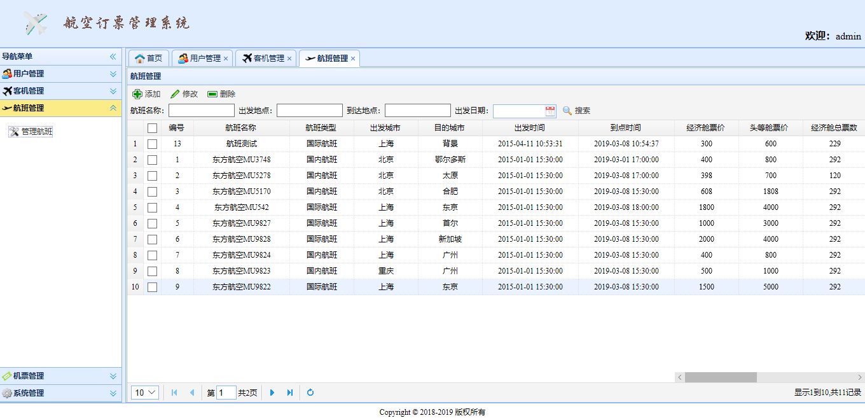
Task: Click the 删除 delete minus icon
Action: 212,94
